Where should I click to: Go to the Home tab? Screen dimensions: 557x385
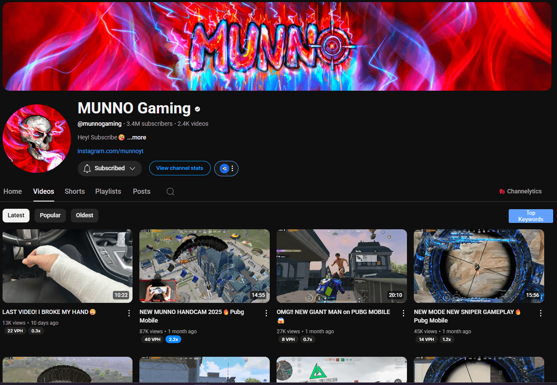click(12, 192)
